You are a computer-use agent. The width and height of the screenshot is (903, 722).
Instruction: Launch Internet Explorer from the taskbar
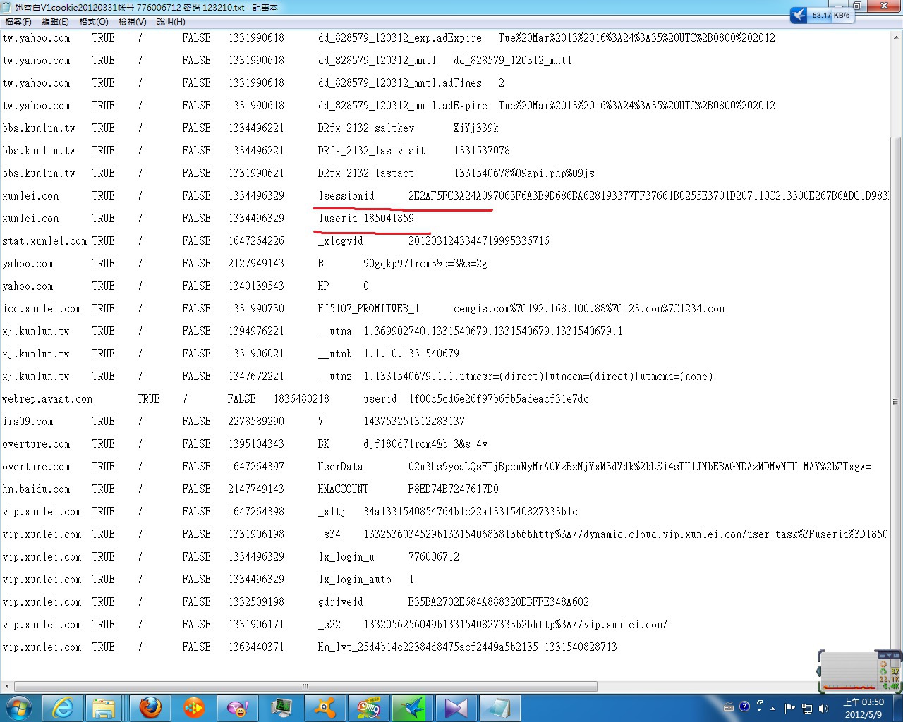tap(63, 707)
